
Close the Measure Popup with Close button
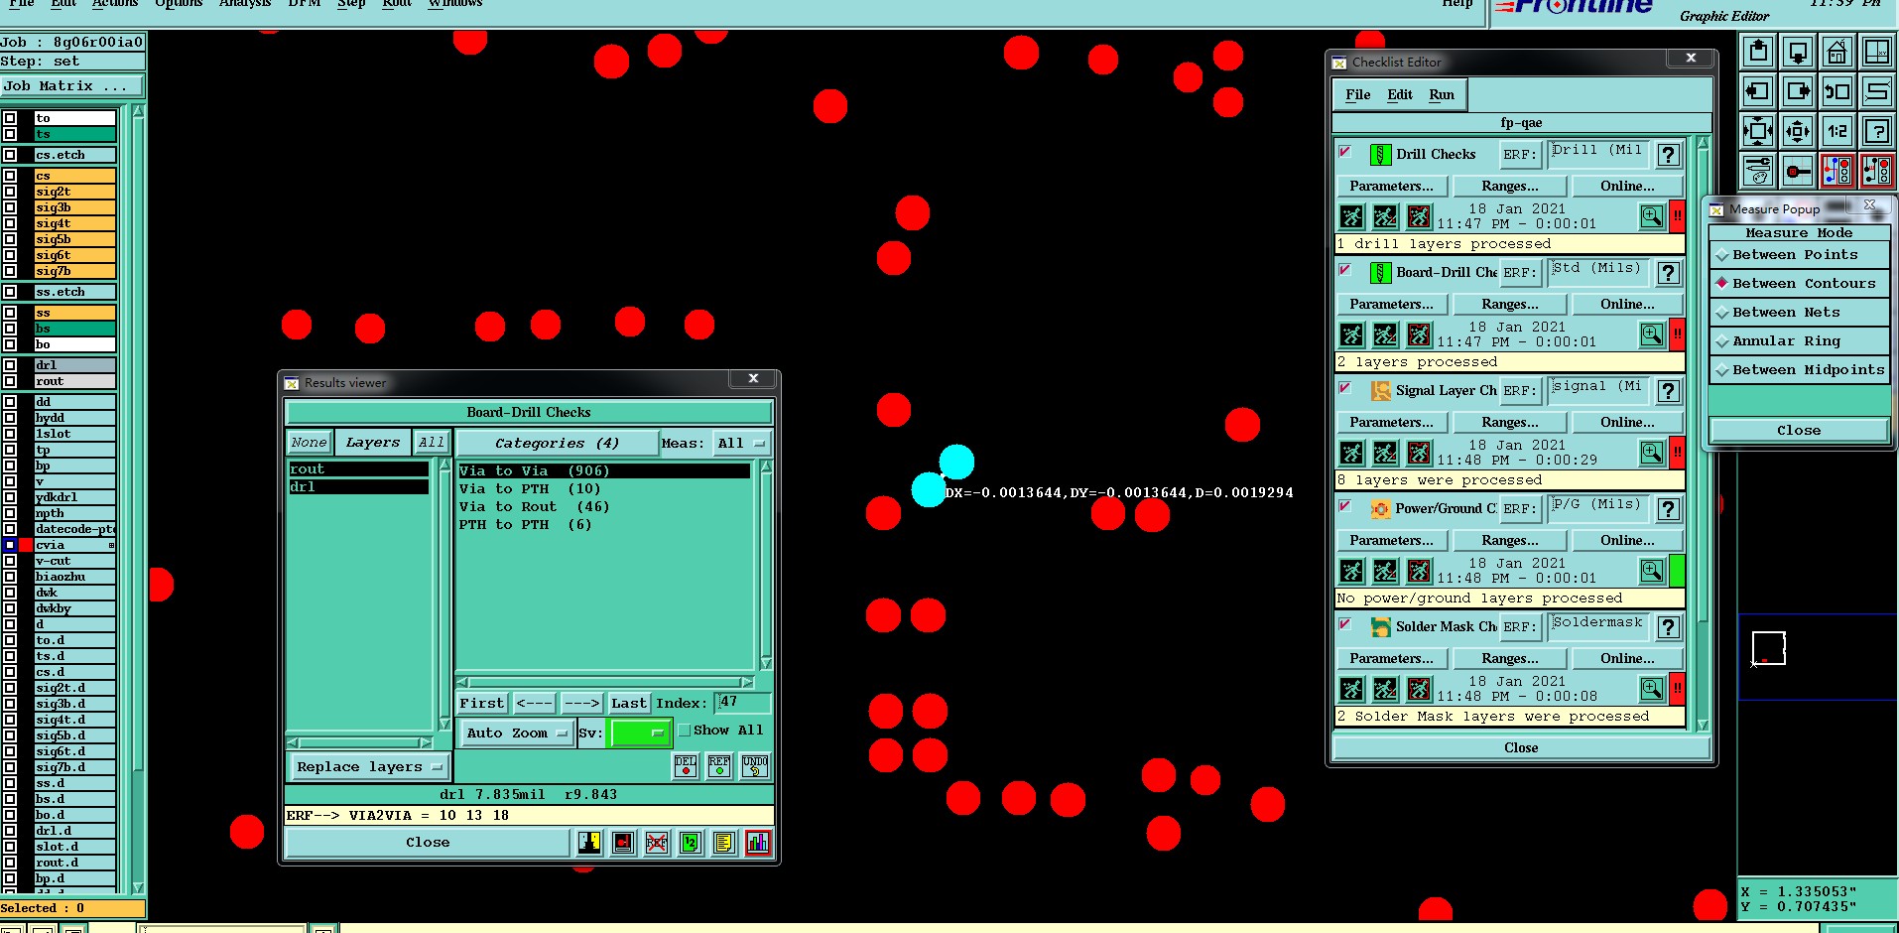point(1799,431)
